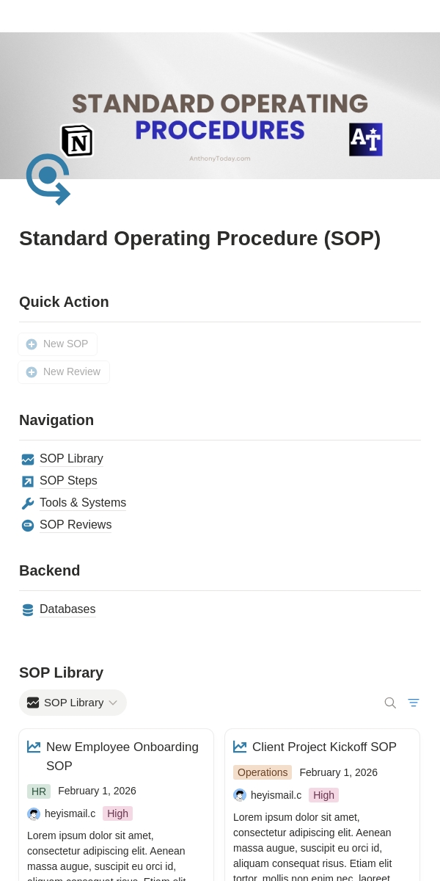The height and width of the screenshot is (881, 440).
Task: Open the filter icon beside search
Action: [414, 703]
